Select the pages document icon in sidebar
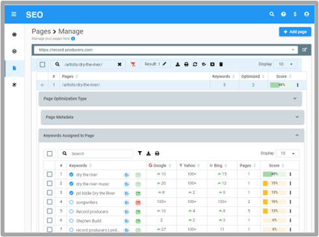319x237 pixels. (x=14, y=68)
